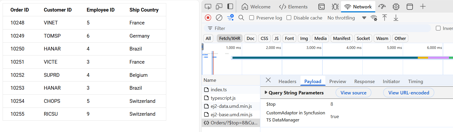Add more tools with plus icon
Image resolution: width=453 pixels, height=132 pixels.
pyautogui.click(x=423, y=7)
